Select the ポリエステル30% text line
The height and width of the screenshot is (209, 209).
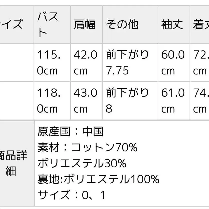[x=82, y=163]
